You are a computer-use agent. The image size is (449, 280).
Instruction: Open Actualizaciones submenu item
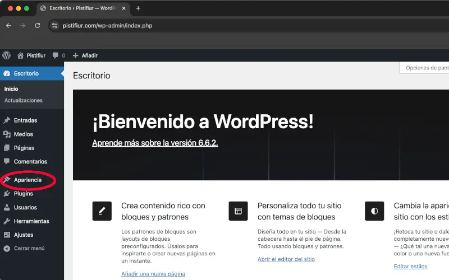pos(24,100)
